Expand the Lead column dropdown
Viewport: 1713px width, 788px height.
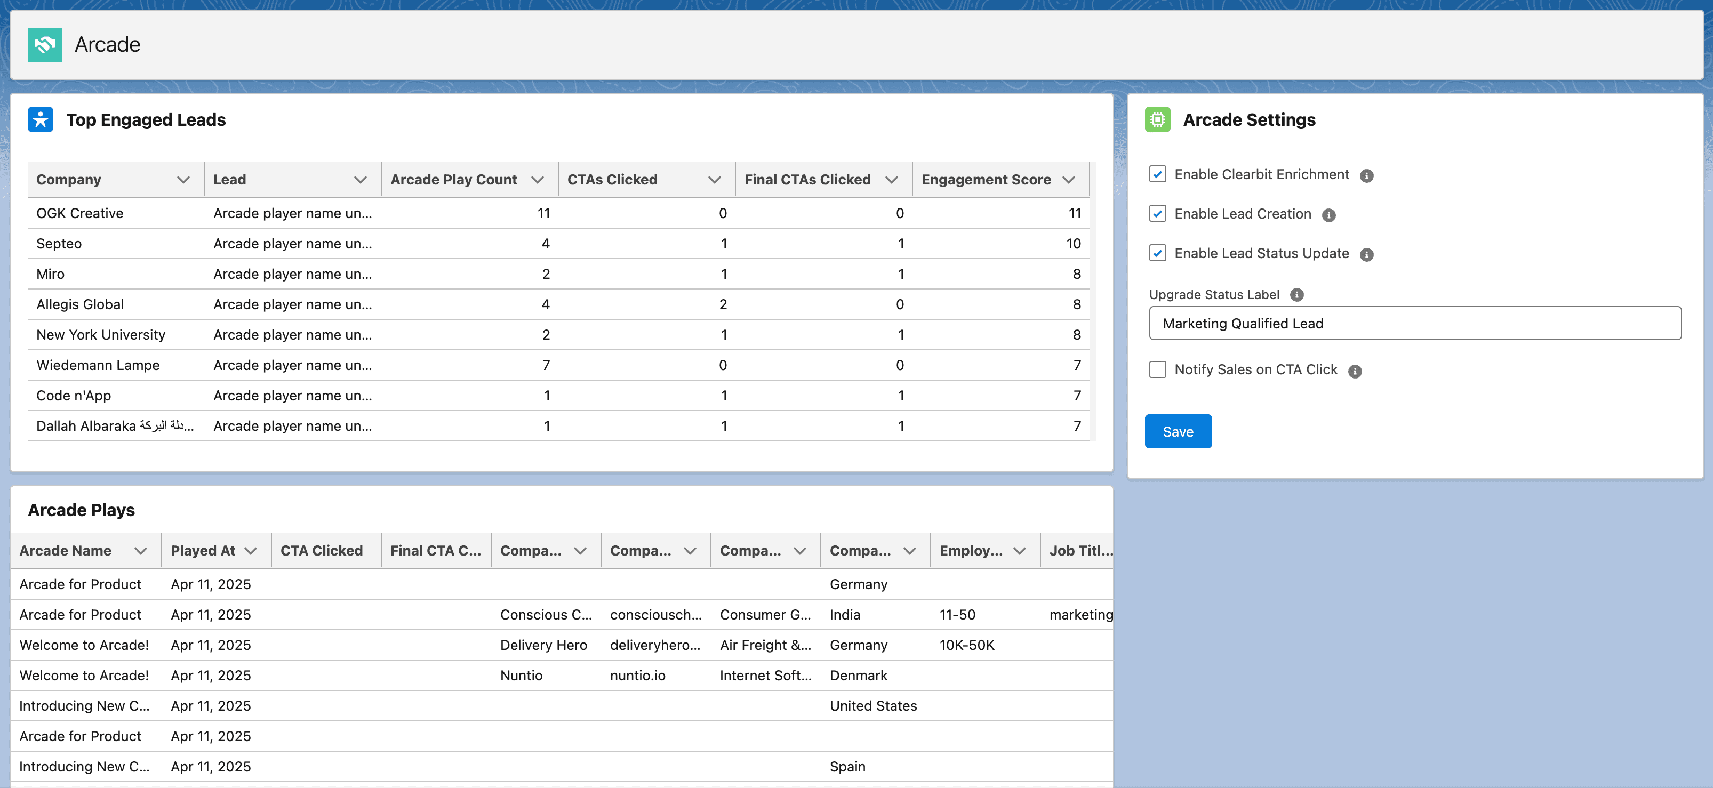[361, 180]
